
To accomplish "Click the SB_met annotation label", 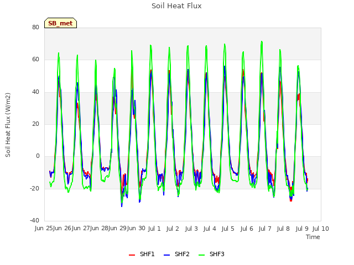I will (x=60, y=23).
